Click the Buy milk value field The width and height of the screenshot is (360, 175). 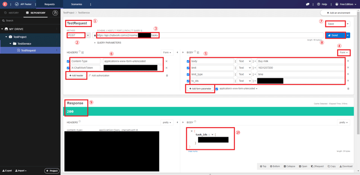coord(301,61)
